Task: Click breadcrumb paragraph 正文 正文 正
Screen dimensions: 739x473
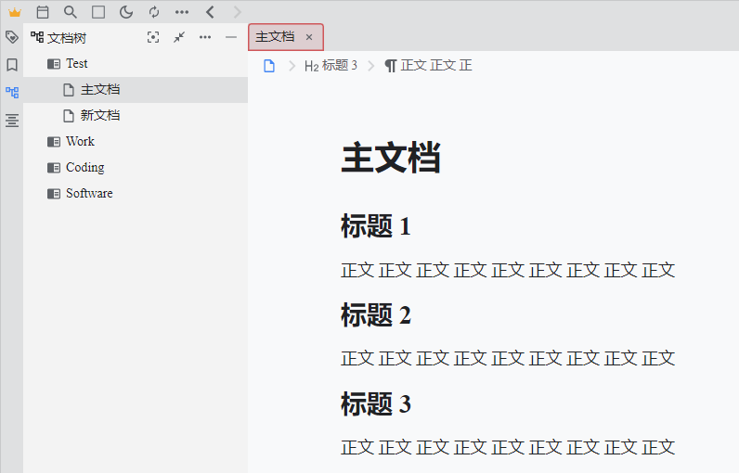Action: (428, 66)
